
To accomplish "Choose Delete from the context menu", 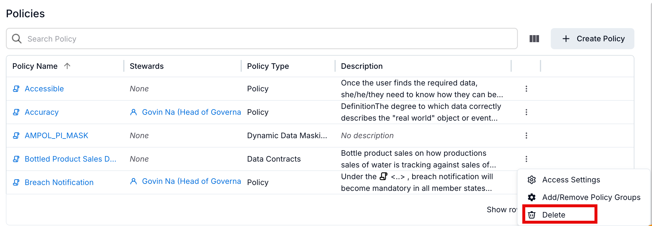I will point(553,215).
